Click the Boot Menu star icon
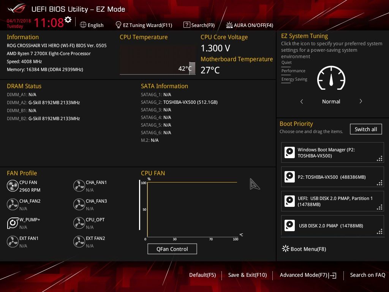 286,249
